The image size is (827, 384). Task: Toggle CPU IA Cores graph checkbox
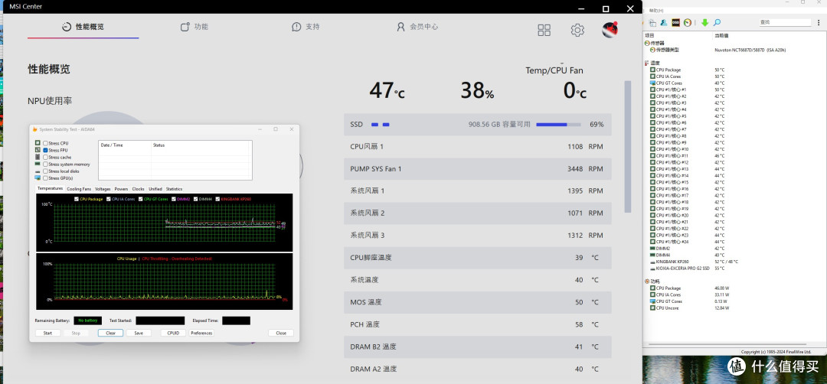click(109, 199)
